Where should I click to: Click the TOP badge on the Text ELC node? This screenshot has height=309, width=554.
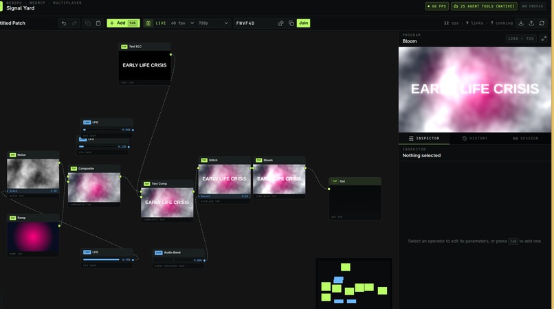click(x=124, y=47)
